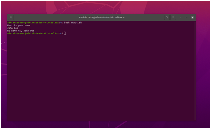Click the 'John Doe' input line
Screen dimensions: 211x129
[x=13, y=28]
